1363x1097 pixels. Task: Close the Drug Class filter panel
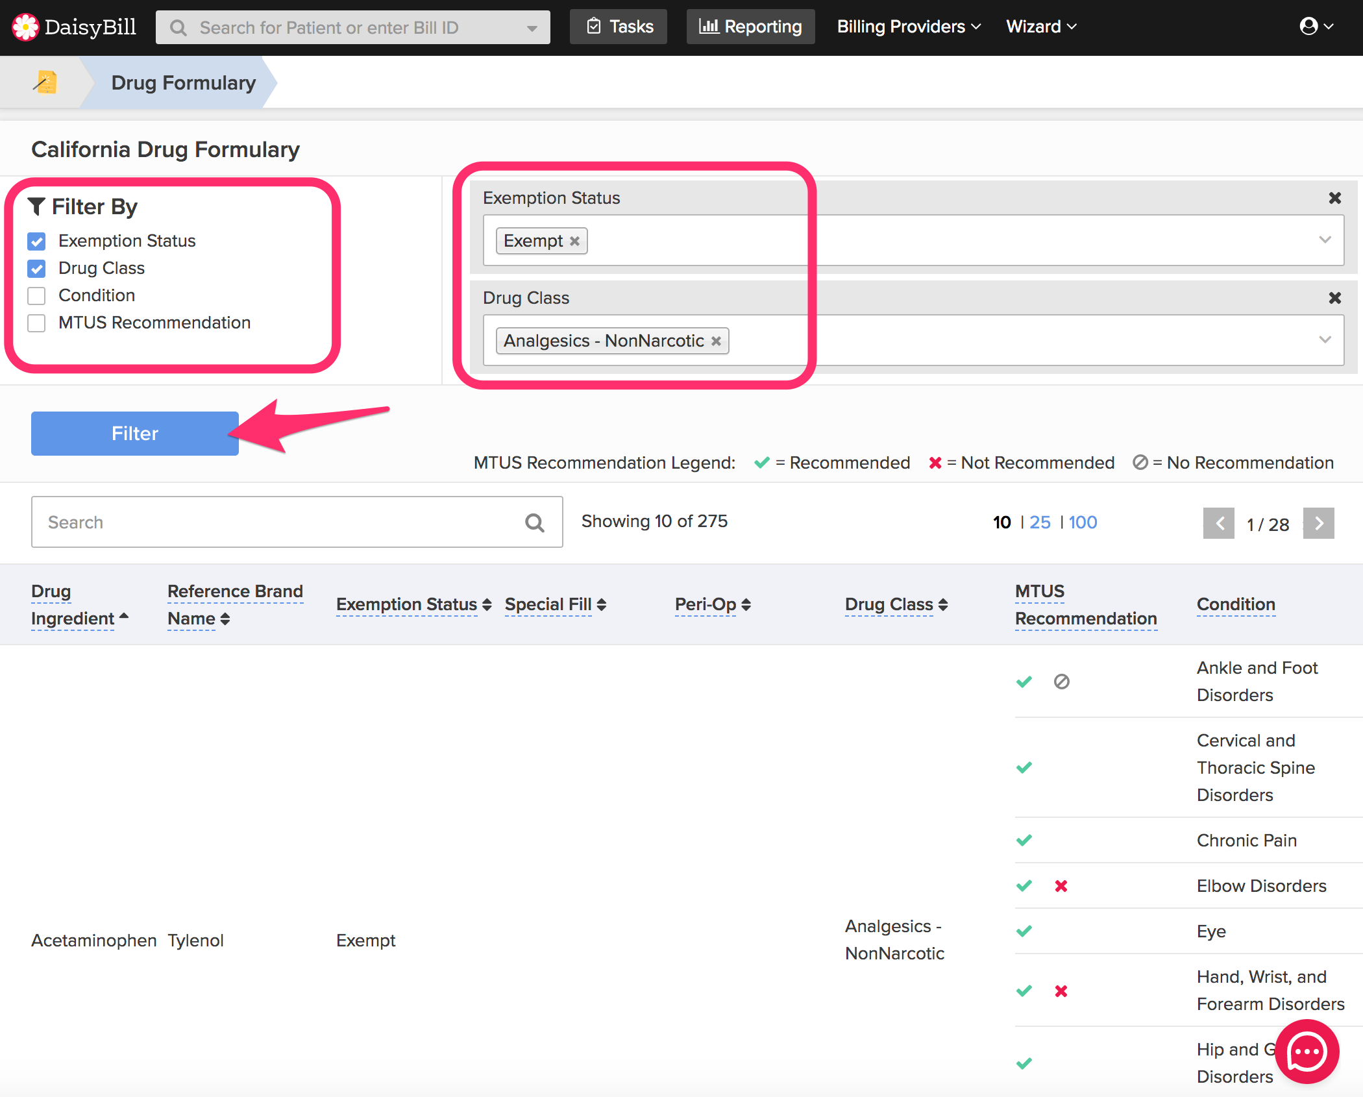pos(1334,298)
